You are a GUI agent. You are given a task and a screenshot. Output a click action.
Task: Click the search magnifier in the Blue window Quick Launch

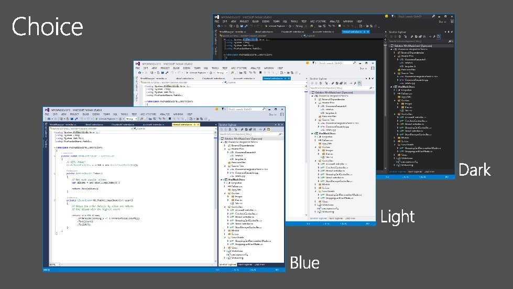264,109
